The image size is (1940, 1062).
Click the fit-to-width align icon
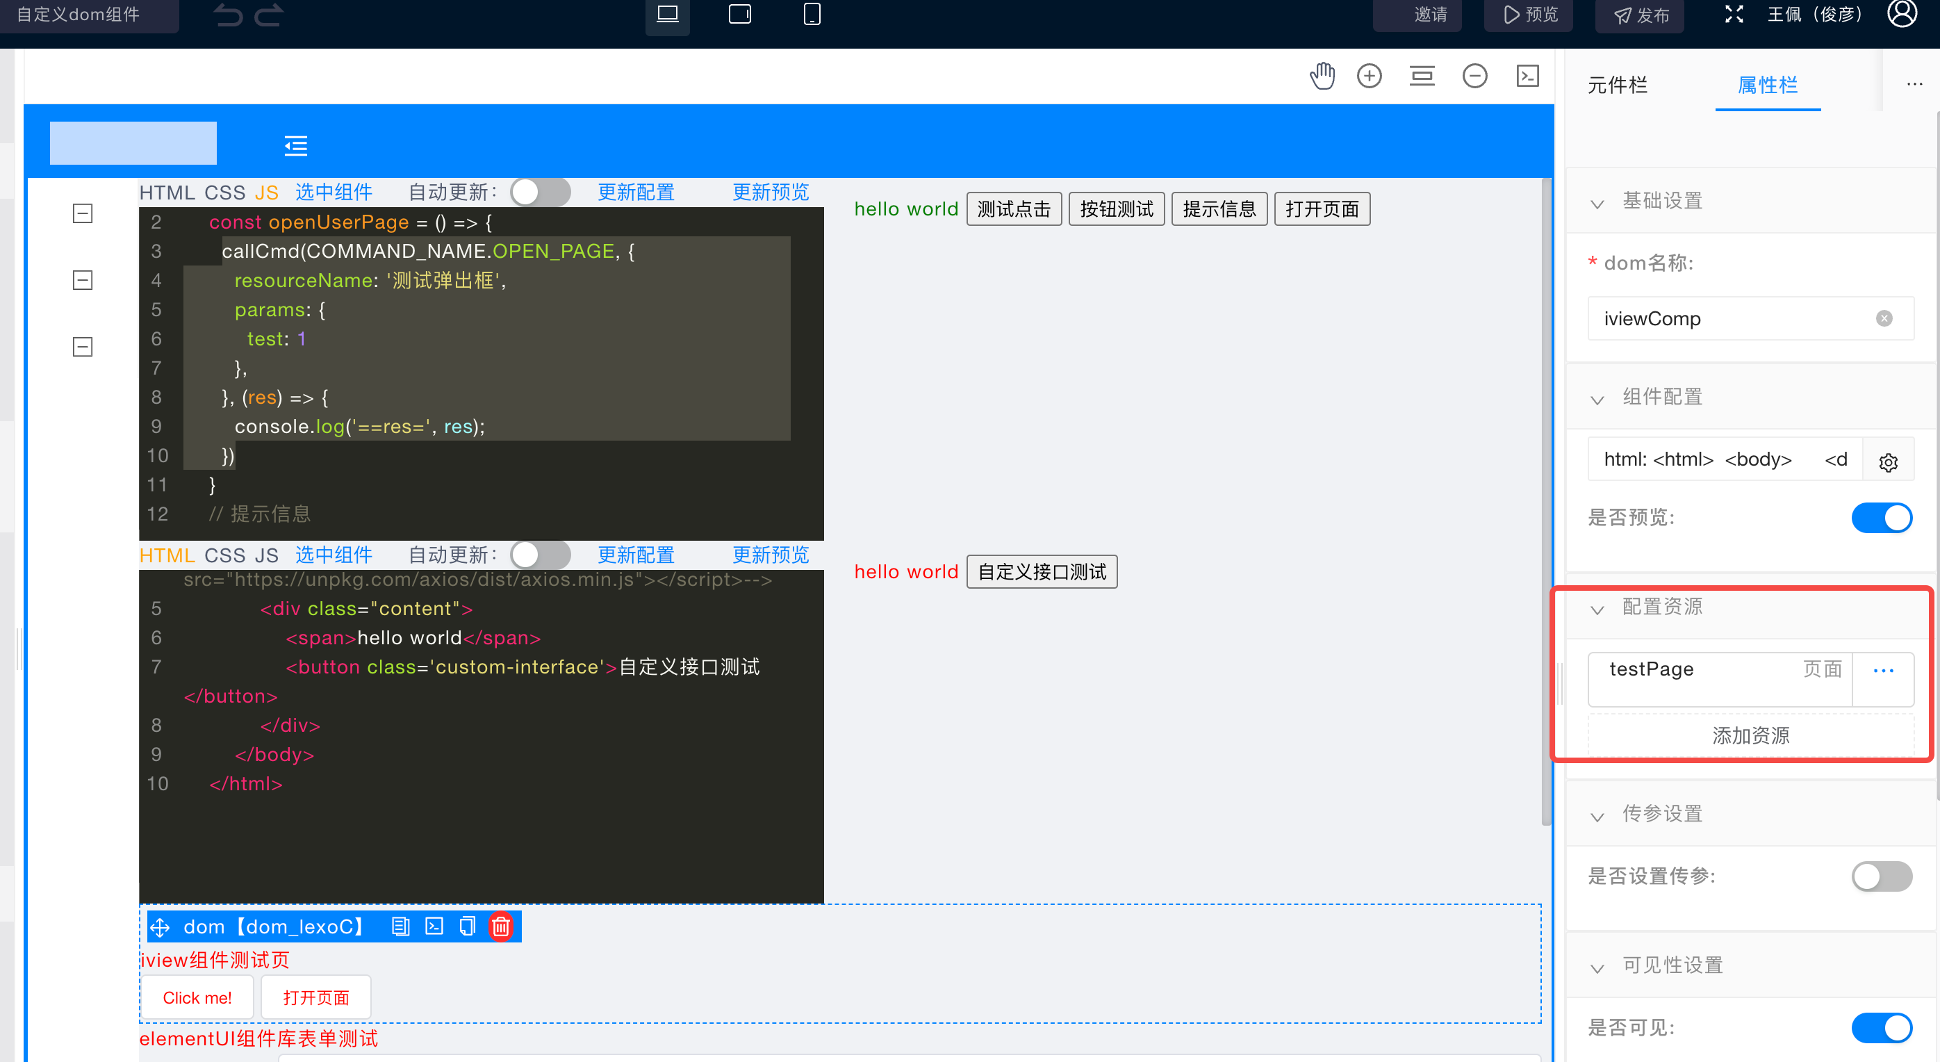pos(1422,76)
